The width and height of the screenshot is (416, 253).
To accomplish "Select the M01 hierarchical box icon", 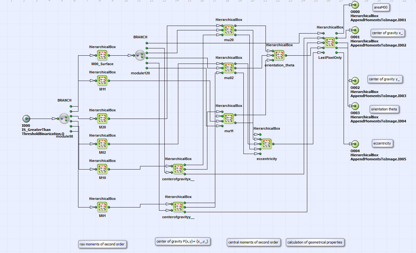I will (102, 207).
